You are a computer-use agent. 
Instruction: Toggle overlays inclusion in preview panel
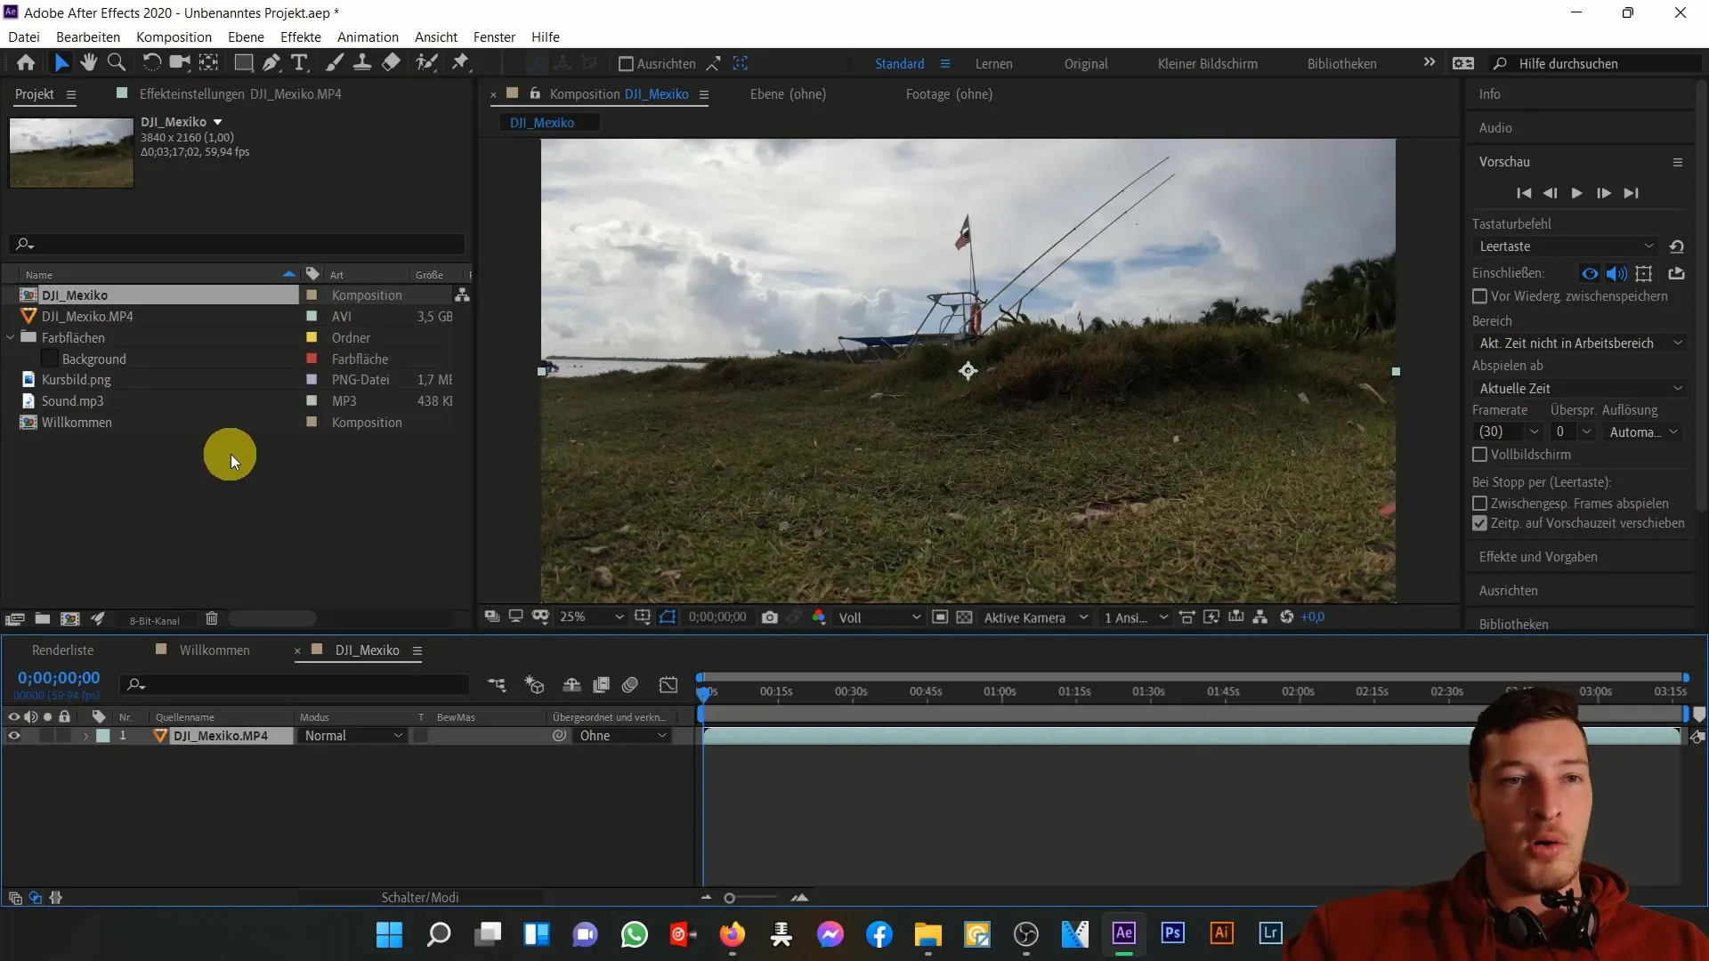1644,274
